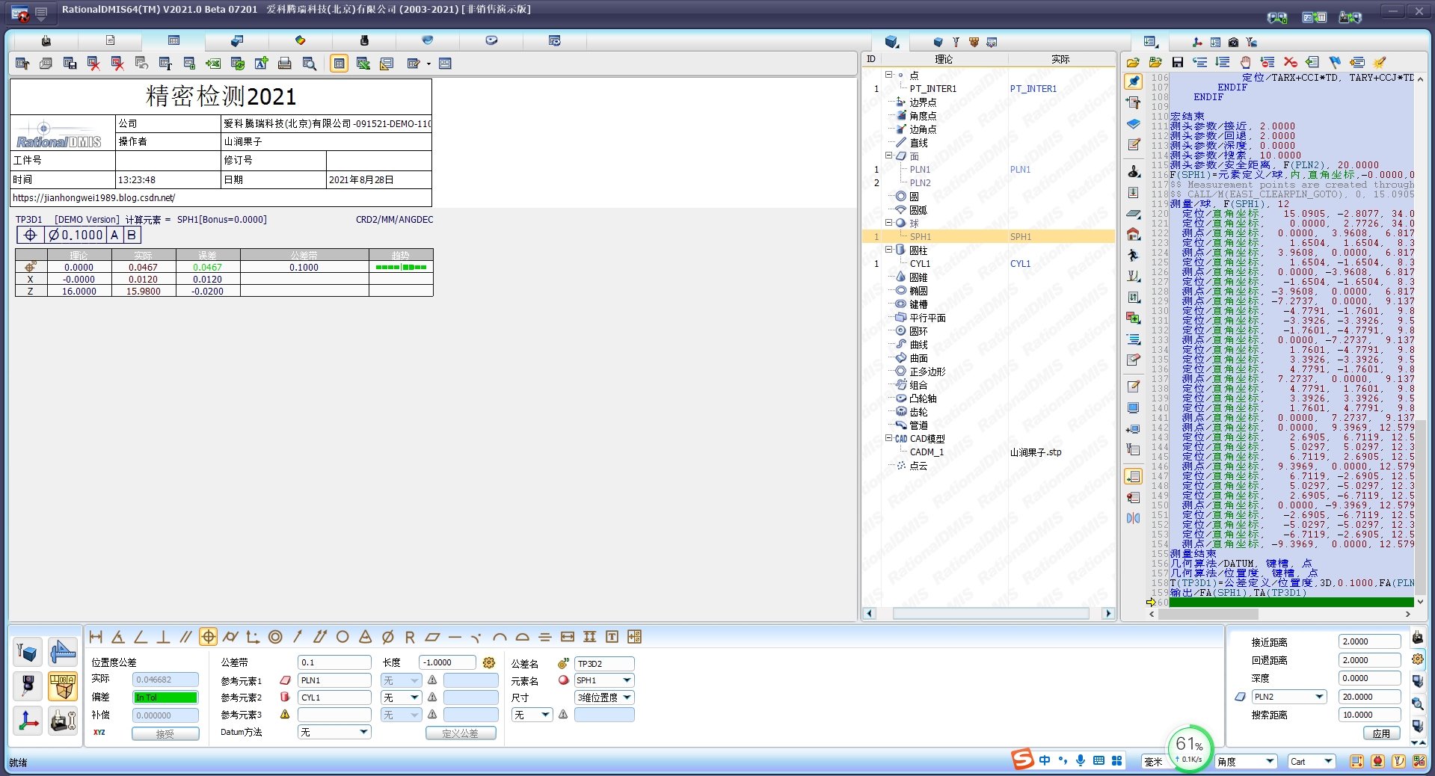Select the position tolerance crosshair tool
Screen dimensions: 1435x776
pos(208,637)
